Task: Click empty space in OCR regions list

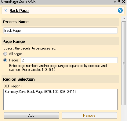Action: tap(60, 102)
